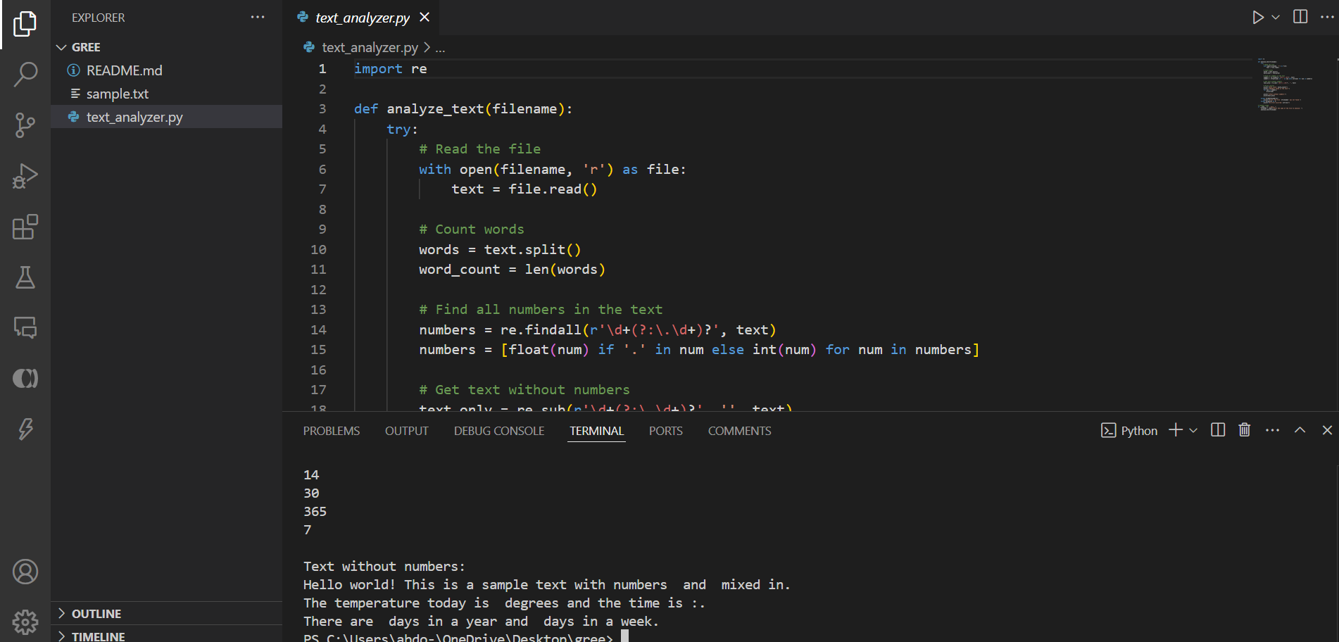The height and width of the screenshot is (642, 1339).
Task: Open the half-circle extension icon in activity bar
Action: point(25,379)
